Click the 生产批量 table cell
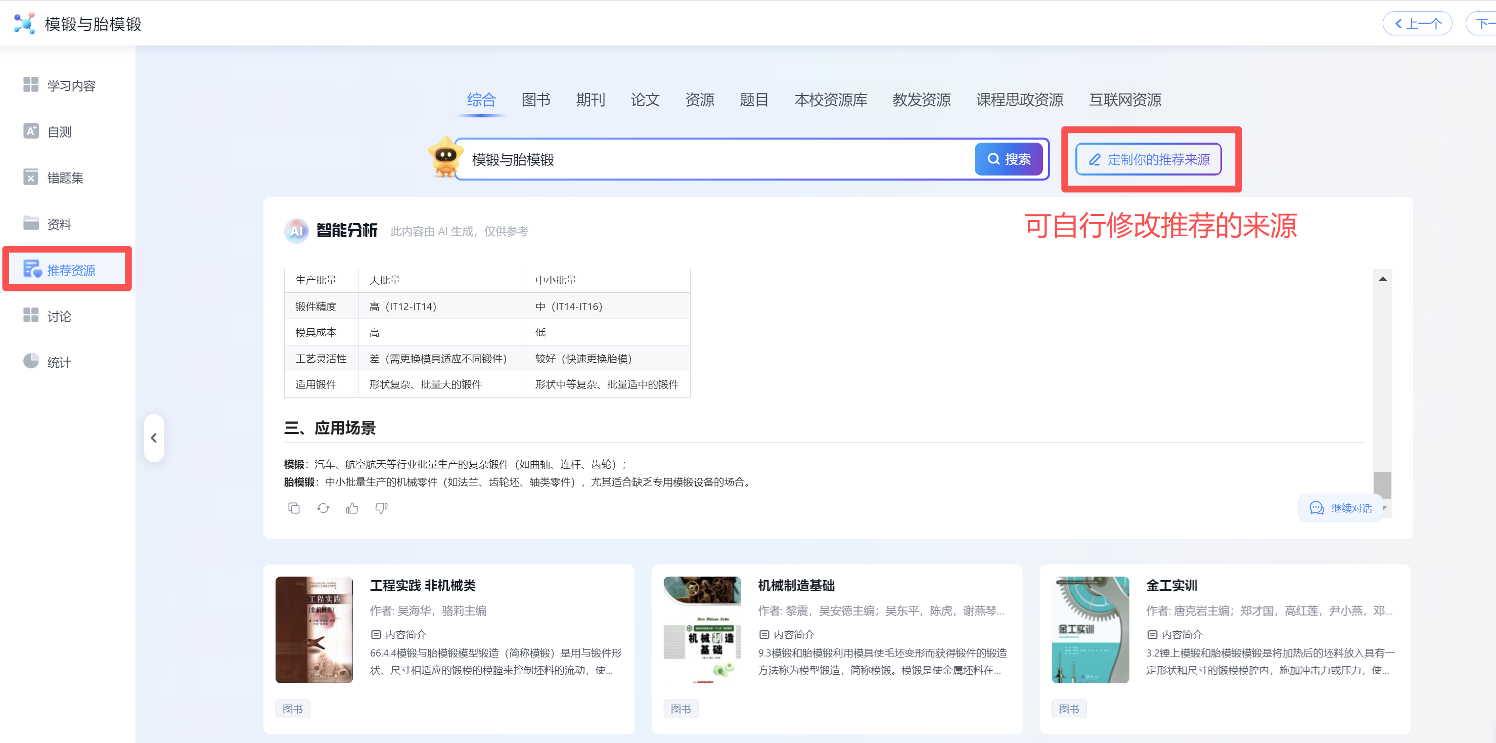 pyautogui.click(x=321, y=280)
